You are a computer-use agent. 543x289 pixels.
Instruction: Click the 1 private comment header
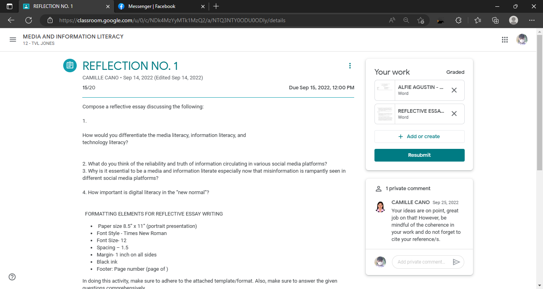(x=408, y=189)
